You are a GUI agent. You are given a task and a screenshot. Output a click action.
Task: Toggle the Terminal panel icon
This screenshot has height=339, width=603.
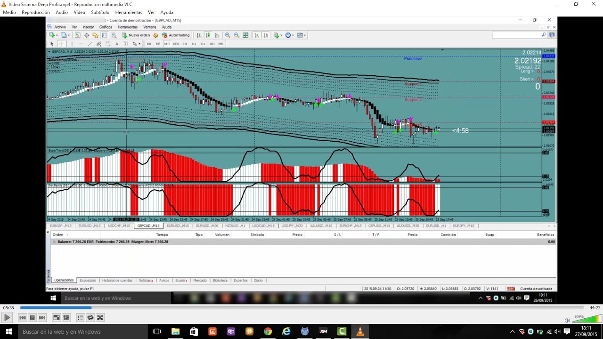[x=105, y=35]
